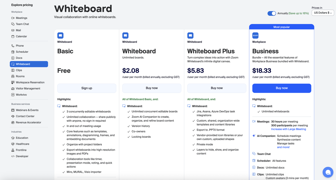The height and width of the screenshot is (180, 336).
Task: Click the Meetings camera icon in sidebar
Action: pos(13,18)
